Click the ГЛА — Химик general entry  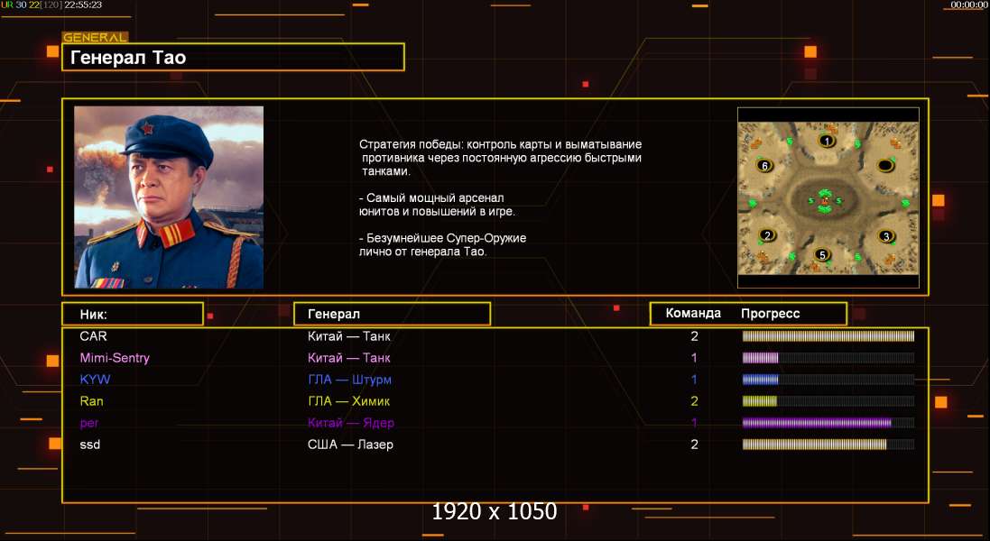pyautogui.click(x=348, y=401)
